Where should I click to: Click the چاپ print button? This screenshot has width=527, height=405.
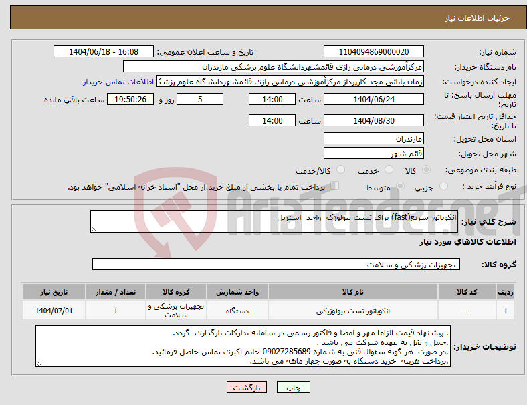[294, 387]
